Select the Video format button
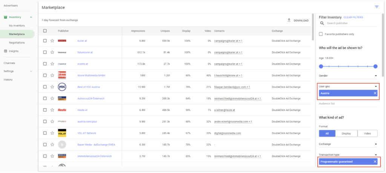 point(367,134)
